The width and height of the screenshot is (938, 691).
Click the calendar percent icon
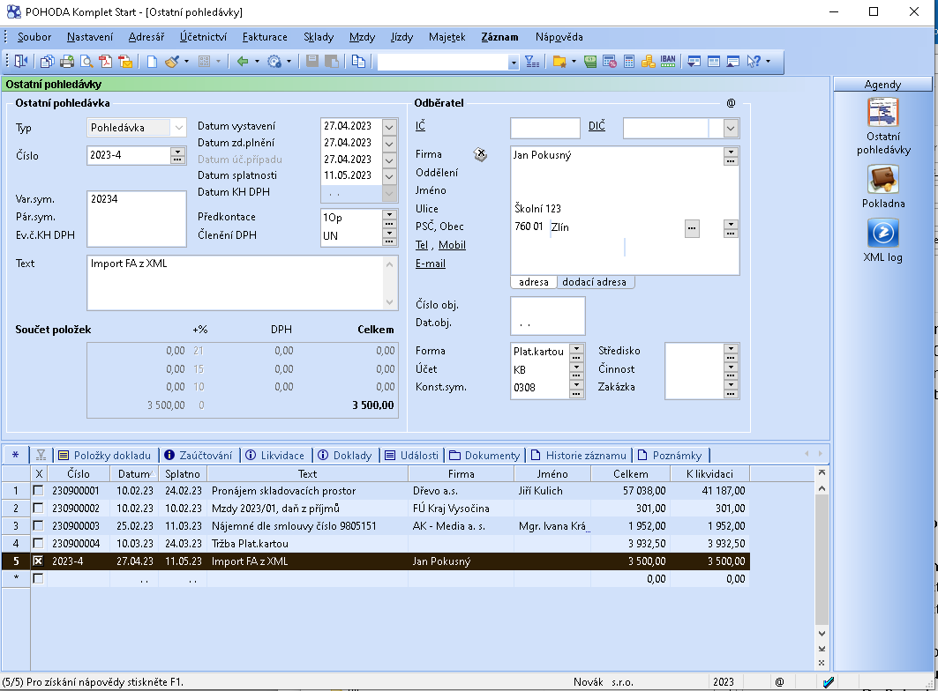click(610, 61)
